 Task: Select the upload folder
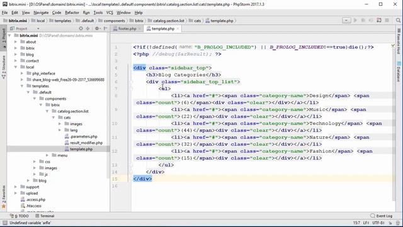point(29,193)
